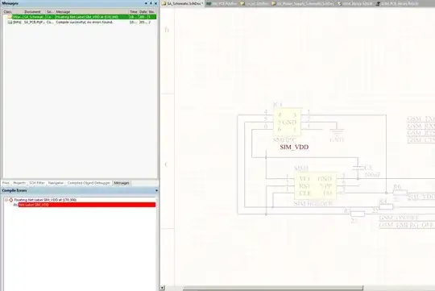435x291 pixels.
Task: Click the highlighted SIM_VDD net label in schematic
Action: [x=294, y=147]
